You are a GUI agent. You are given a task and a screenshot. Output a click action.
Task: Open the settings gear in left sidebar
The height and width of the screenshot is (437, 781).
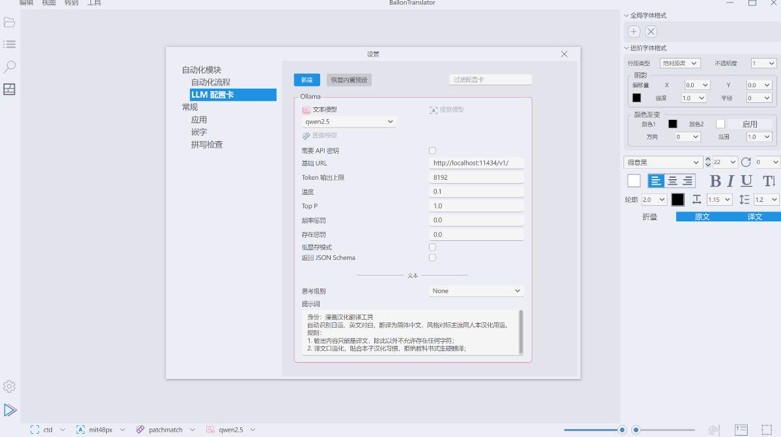(9, 386)
